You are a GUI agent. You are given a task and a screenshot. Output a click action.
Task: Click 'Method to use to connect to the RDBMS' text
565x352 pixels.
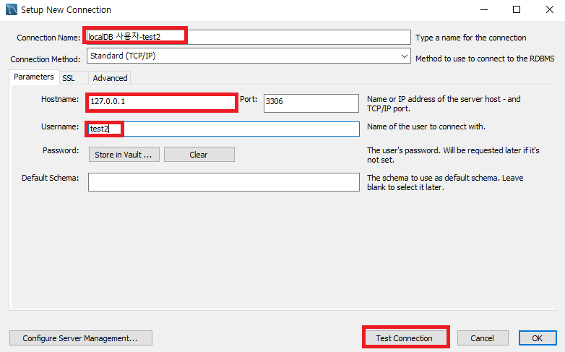click(x=485, y=59)
